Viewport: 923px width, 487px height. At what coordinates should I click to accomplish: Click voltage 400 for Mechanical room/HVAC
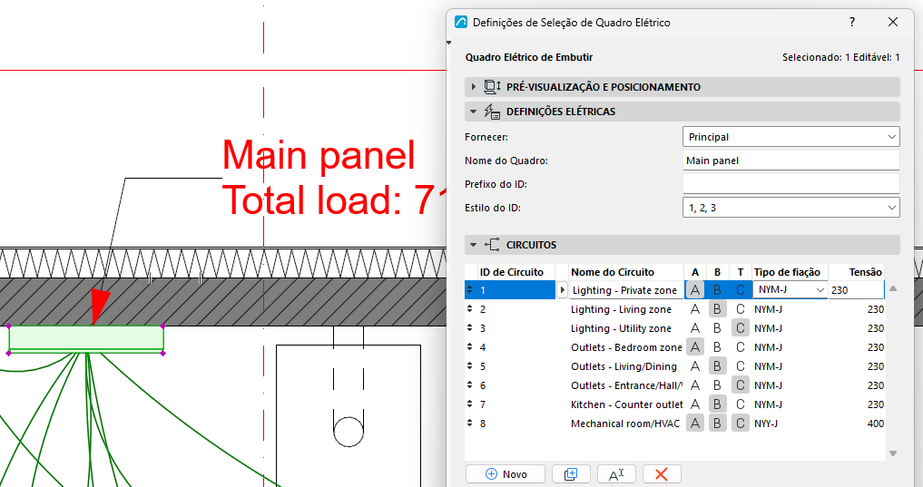pyautogui.click(x=875, y=424)
